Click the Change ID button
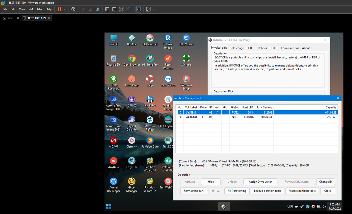 (326, 182)
